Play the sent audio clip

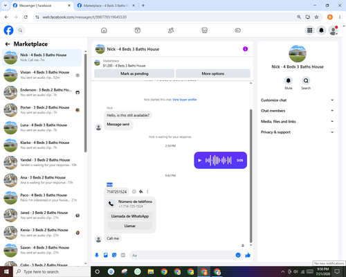[x=200, y=160]
